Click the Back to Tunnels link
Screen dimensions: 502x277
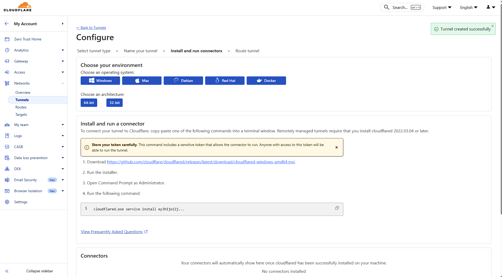tap(91, 28)
